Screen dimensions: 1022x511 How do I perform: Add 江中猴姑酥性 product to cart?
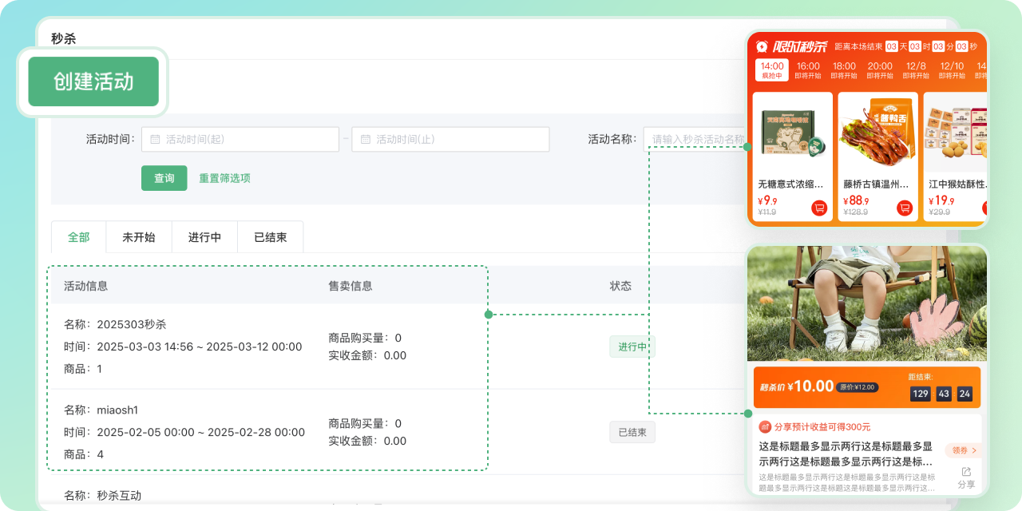pyautogui.click(x=984, y=208)
